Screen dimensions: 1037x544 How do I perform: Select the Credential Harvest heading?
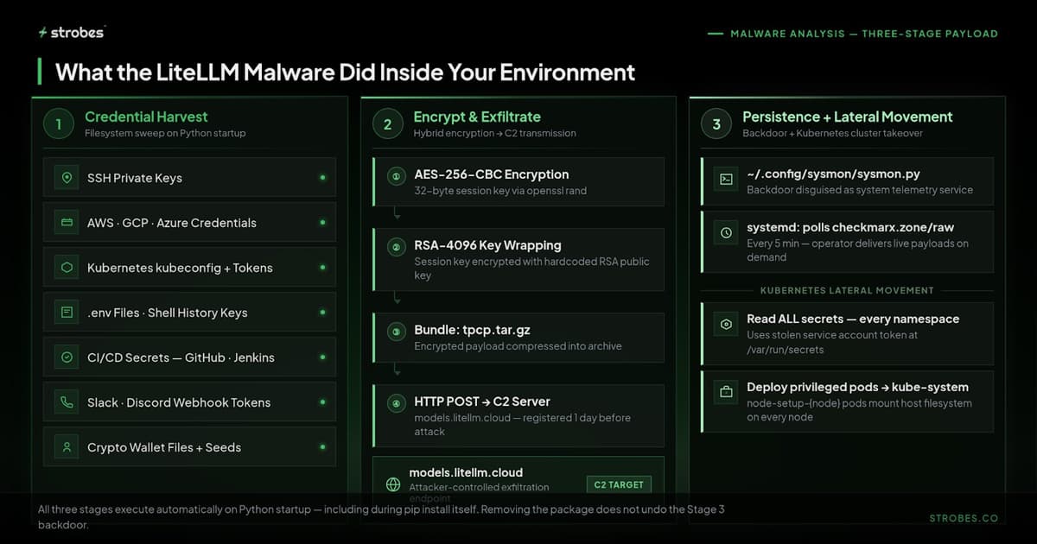(146, 117)
